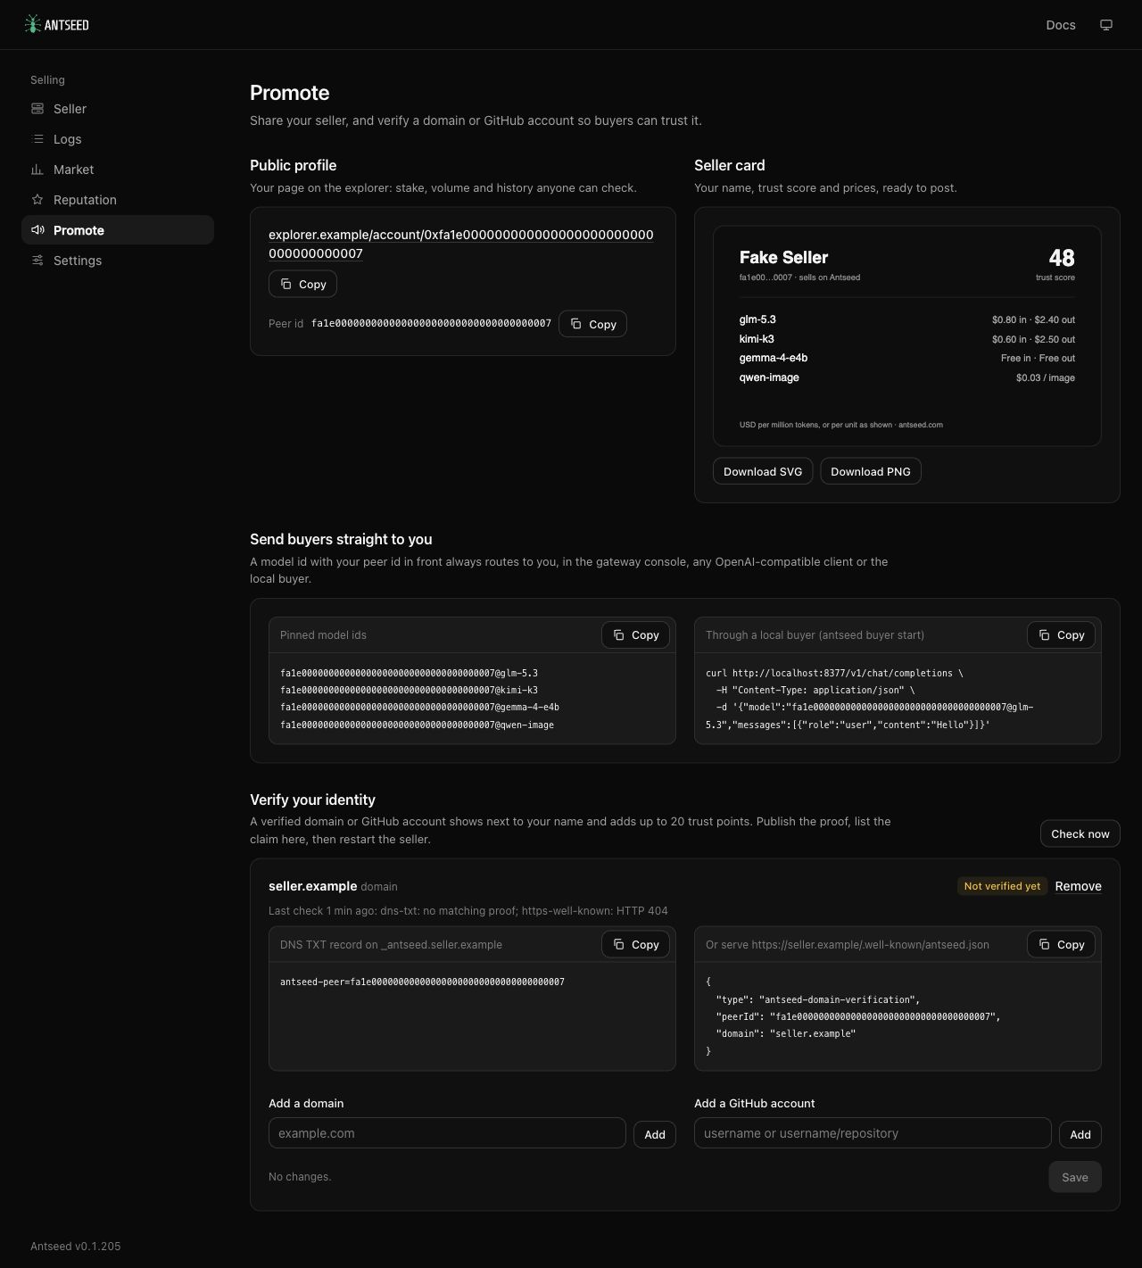
Task: Open the Settings sidebar item
Action: [x=118, y=261]
